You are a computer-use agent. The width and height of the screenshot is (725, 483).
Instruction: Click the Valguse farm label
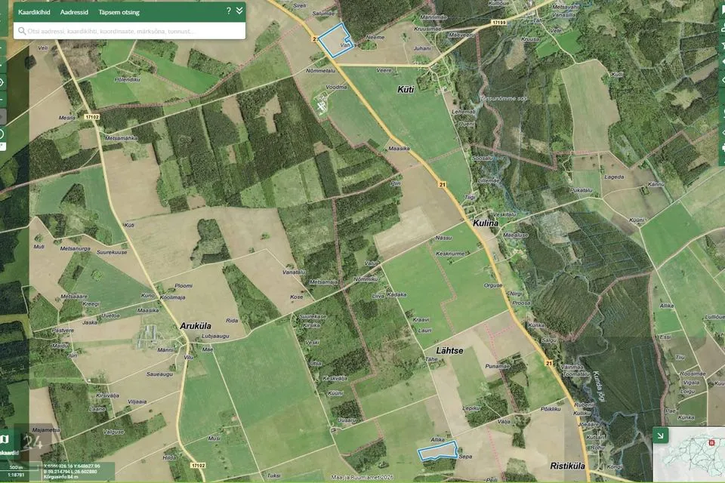tap(114, 432)
